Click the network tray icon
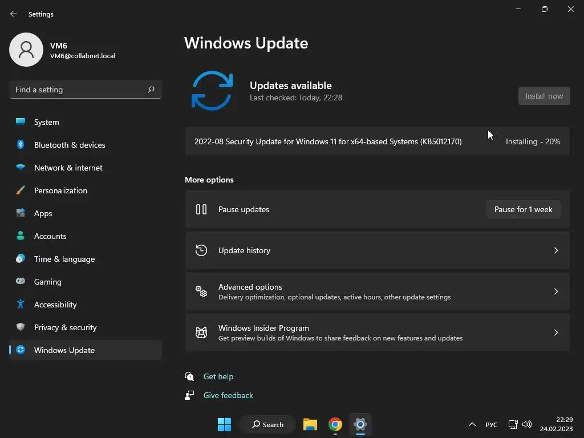This screenshot has height=438, width=584. [513, 424]
